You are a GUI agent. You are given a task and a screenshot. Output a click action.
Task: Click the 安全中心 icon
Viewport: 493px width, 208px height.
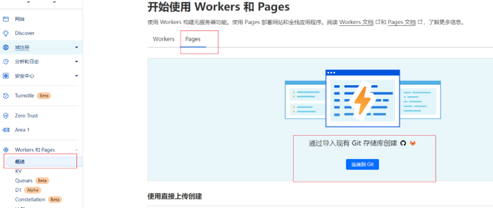point(6,76)
